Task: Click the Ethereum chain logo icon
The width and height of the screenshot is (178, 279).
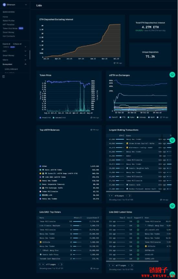Action: pyautogui.click(x=4, y=5)
